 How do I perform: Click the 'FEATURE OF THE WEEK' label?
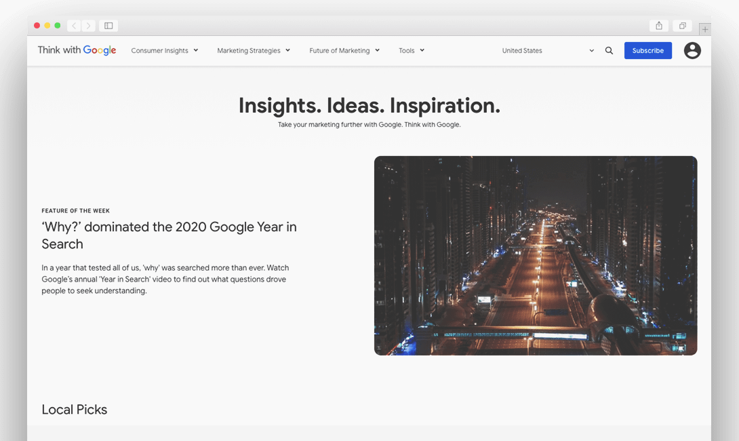(75, 211)
